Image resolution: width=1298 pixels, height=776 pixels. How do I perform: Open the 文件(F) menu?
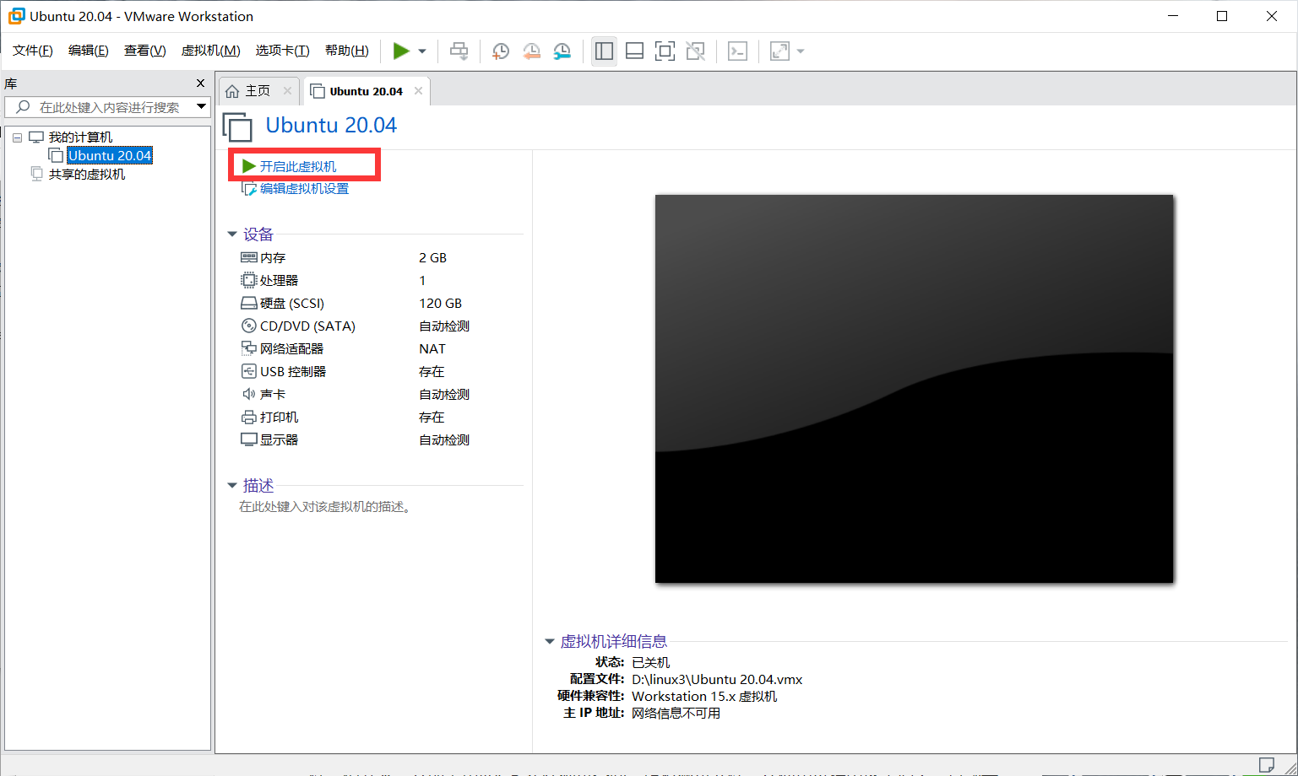coord(33,51)
